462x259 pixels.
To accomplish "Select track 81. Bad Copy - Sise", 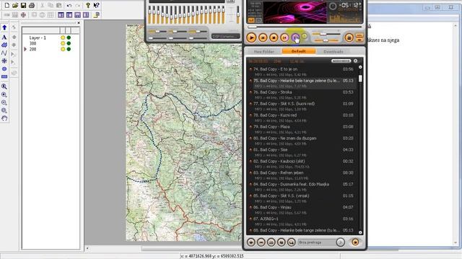I will tap(303, 153).
